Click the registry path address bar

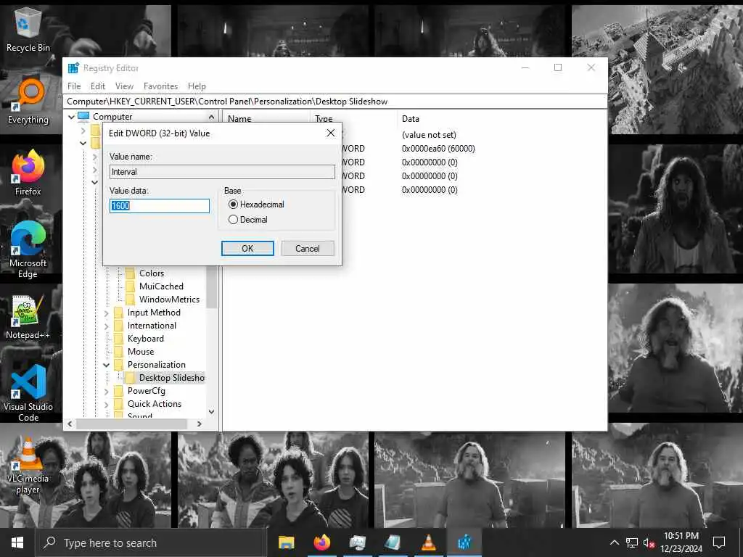click(x=335, y=102)
